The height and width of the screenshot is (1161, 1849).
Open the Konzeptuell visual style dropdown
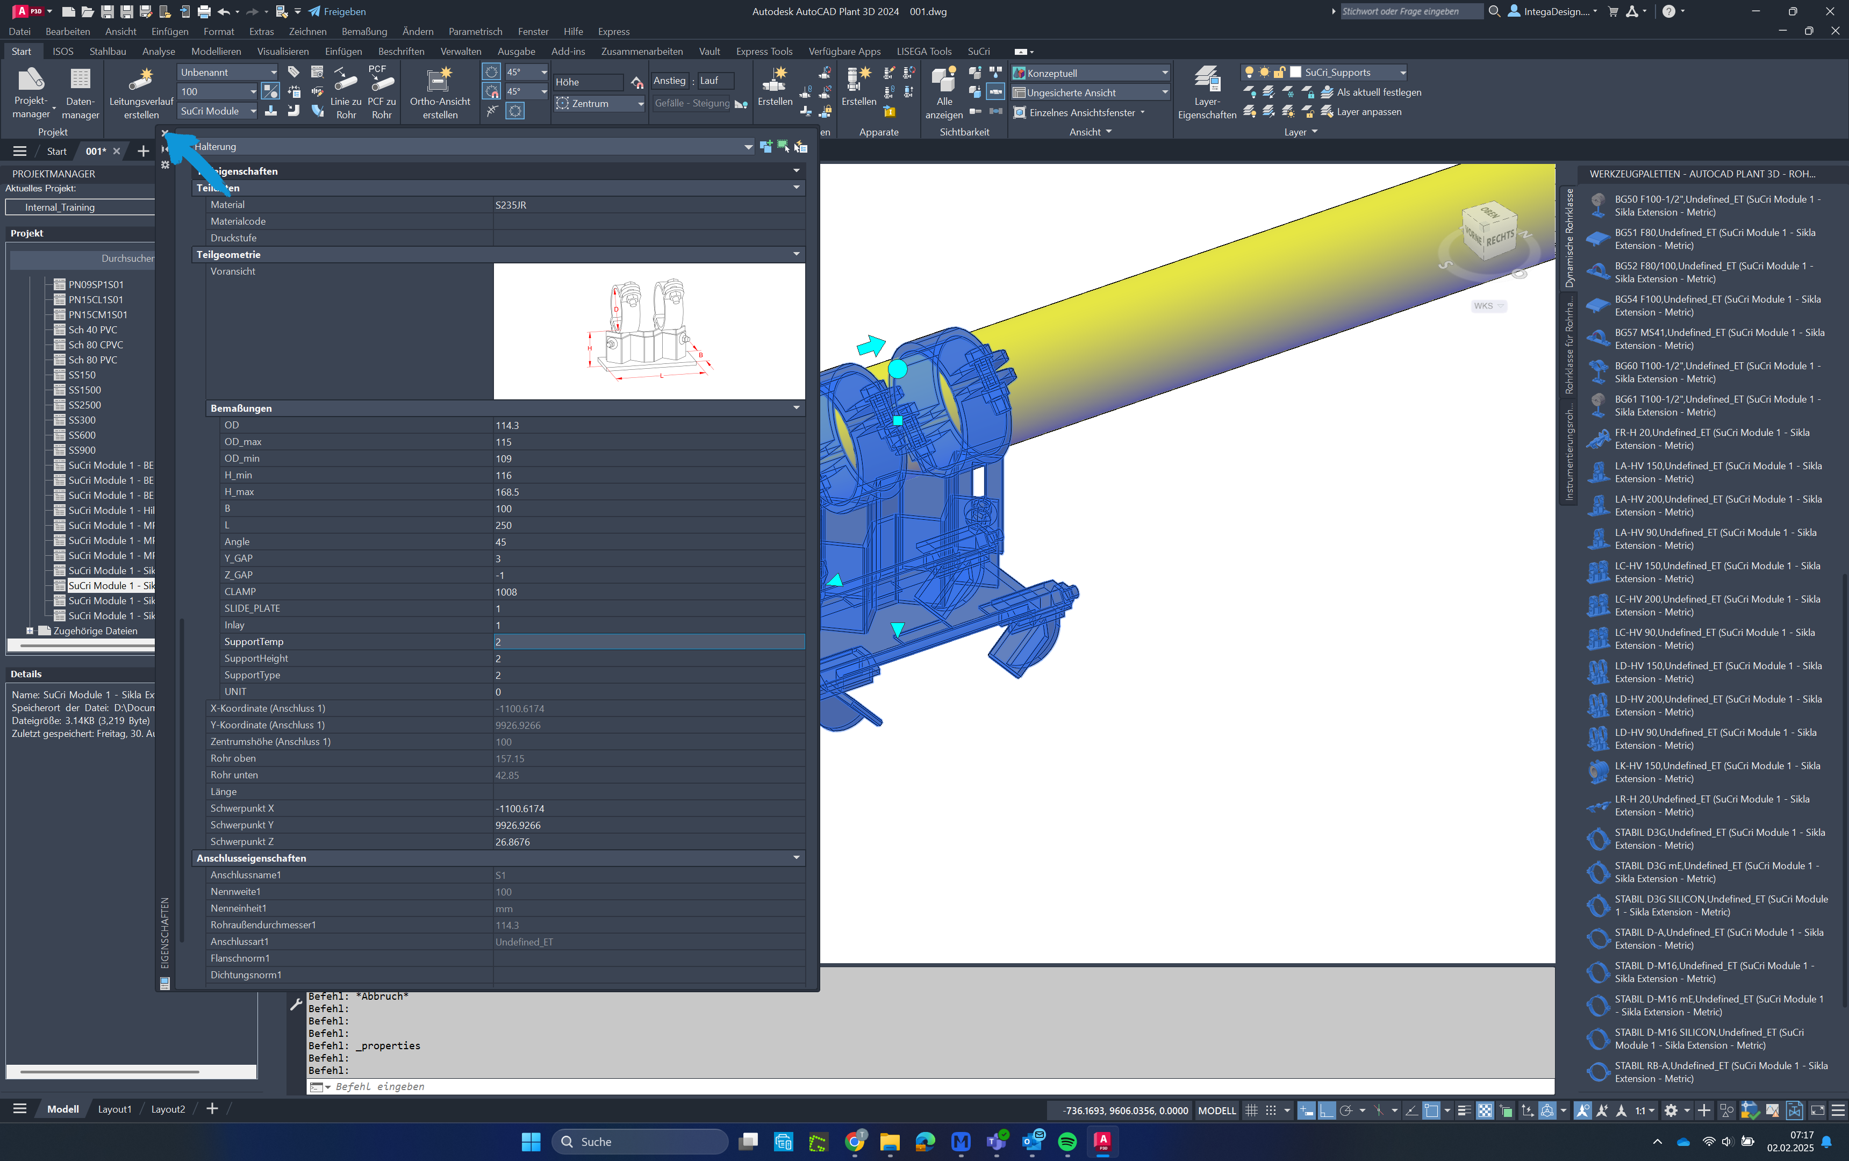[1091, 73]
